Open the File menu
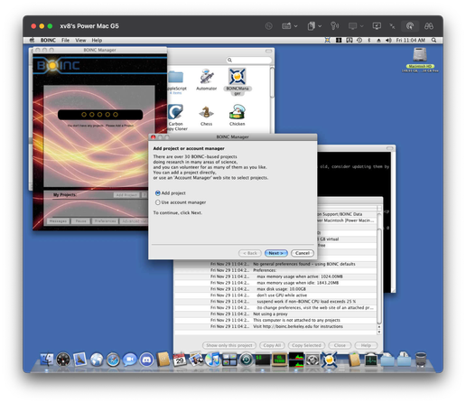 (65, 40)
